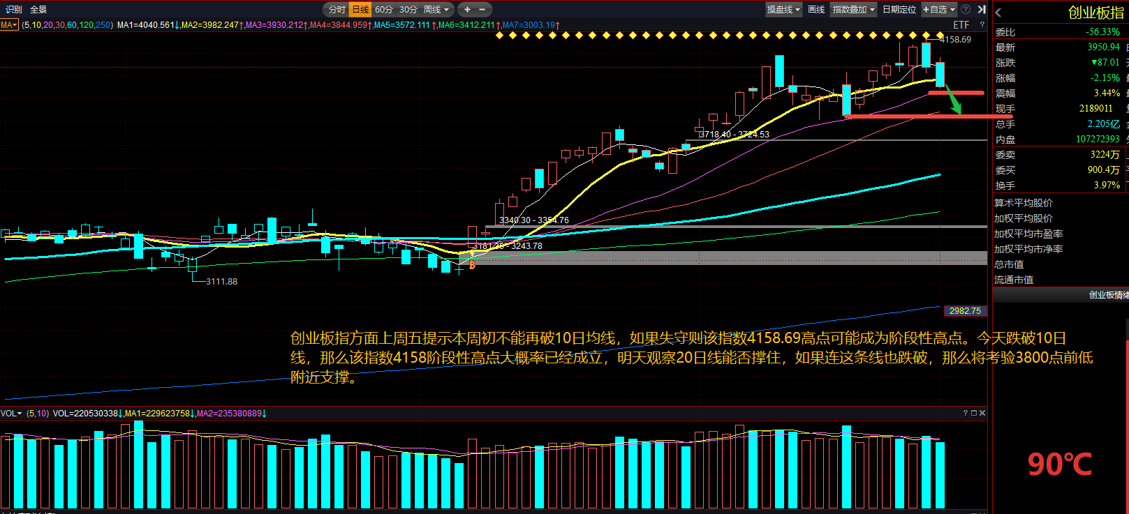Switch to the 60分 chart period
Image resolution: width=1129 pixels, height=514 pixels.
pyautogui.click(x=384, y=10)
